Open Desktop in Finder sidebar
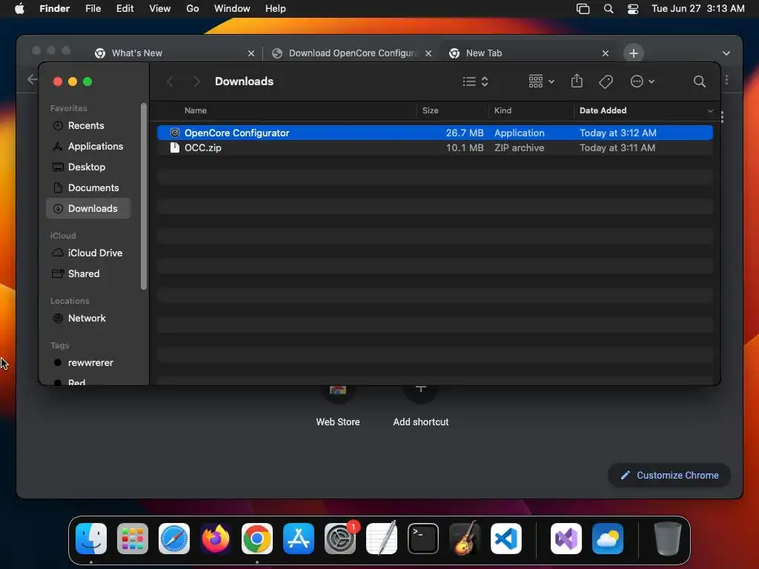Image resolution: width=759 pixels, height=569 pixels. (x=86, y=167)
